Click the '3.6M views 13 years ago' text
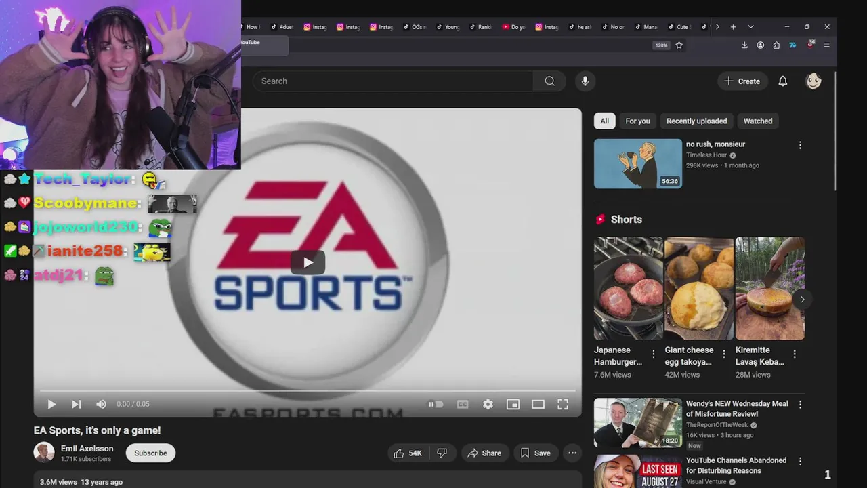 pyautogui.click(x=81, y=482)
